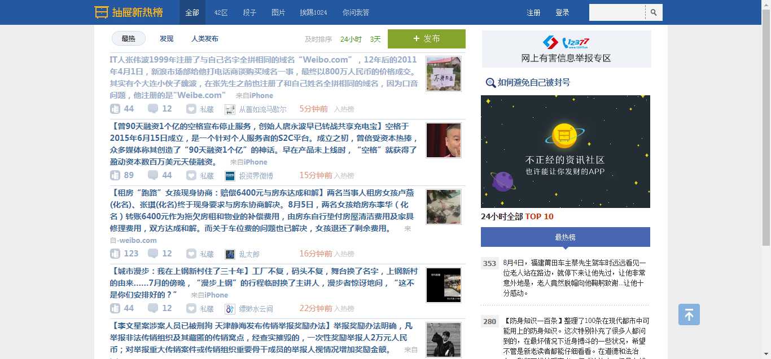Open thumbnail of the 李文星案 story

pyautogui.click(x=444, y=340)
